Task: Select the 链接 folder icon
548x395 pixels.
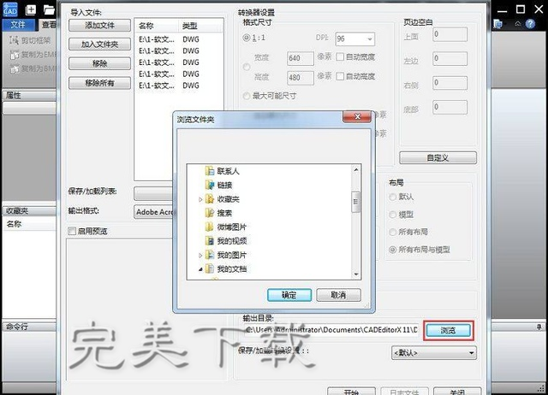Action: [x=209, y=185]
